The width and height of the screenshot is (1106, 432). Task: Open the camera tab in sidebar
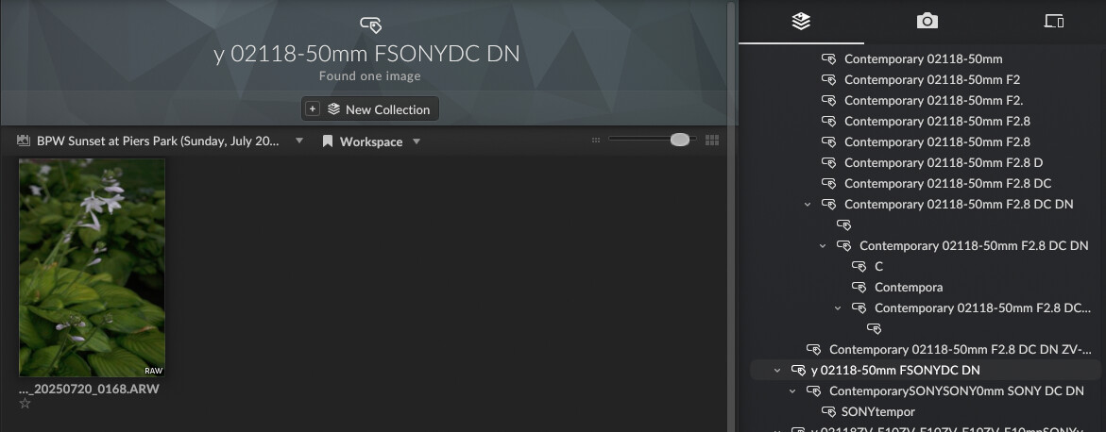coord(927,21)
